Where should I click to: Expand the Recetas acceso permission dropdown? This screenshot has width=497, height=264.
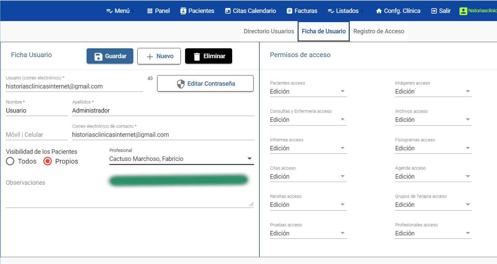308,205
